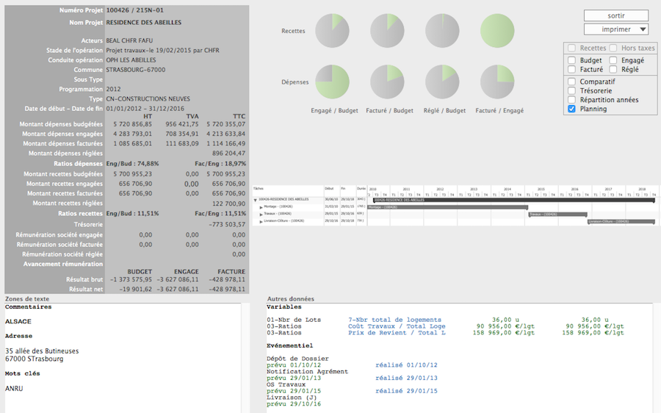Enable the Trésorerie checkbox
661x413 pixels.
pyautogui.click(x=571, y=90)
